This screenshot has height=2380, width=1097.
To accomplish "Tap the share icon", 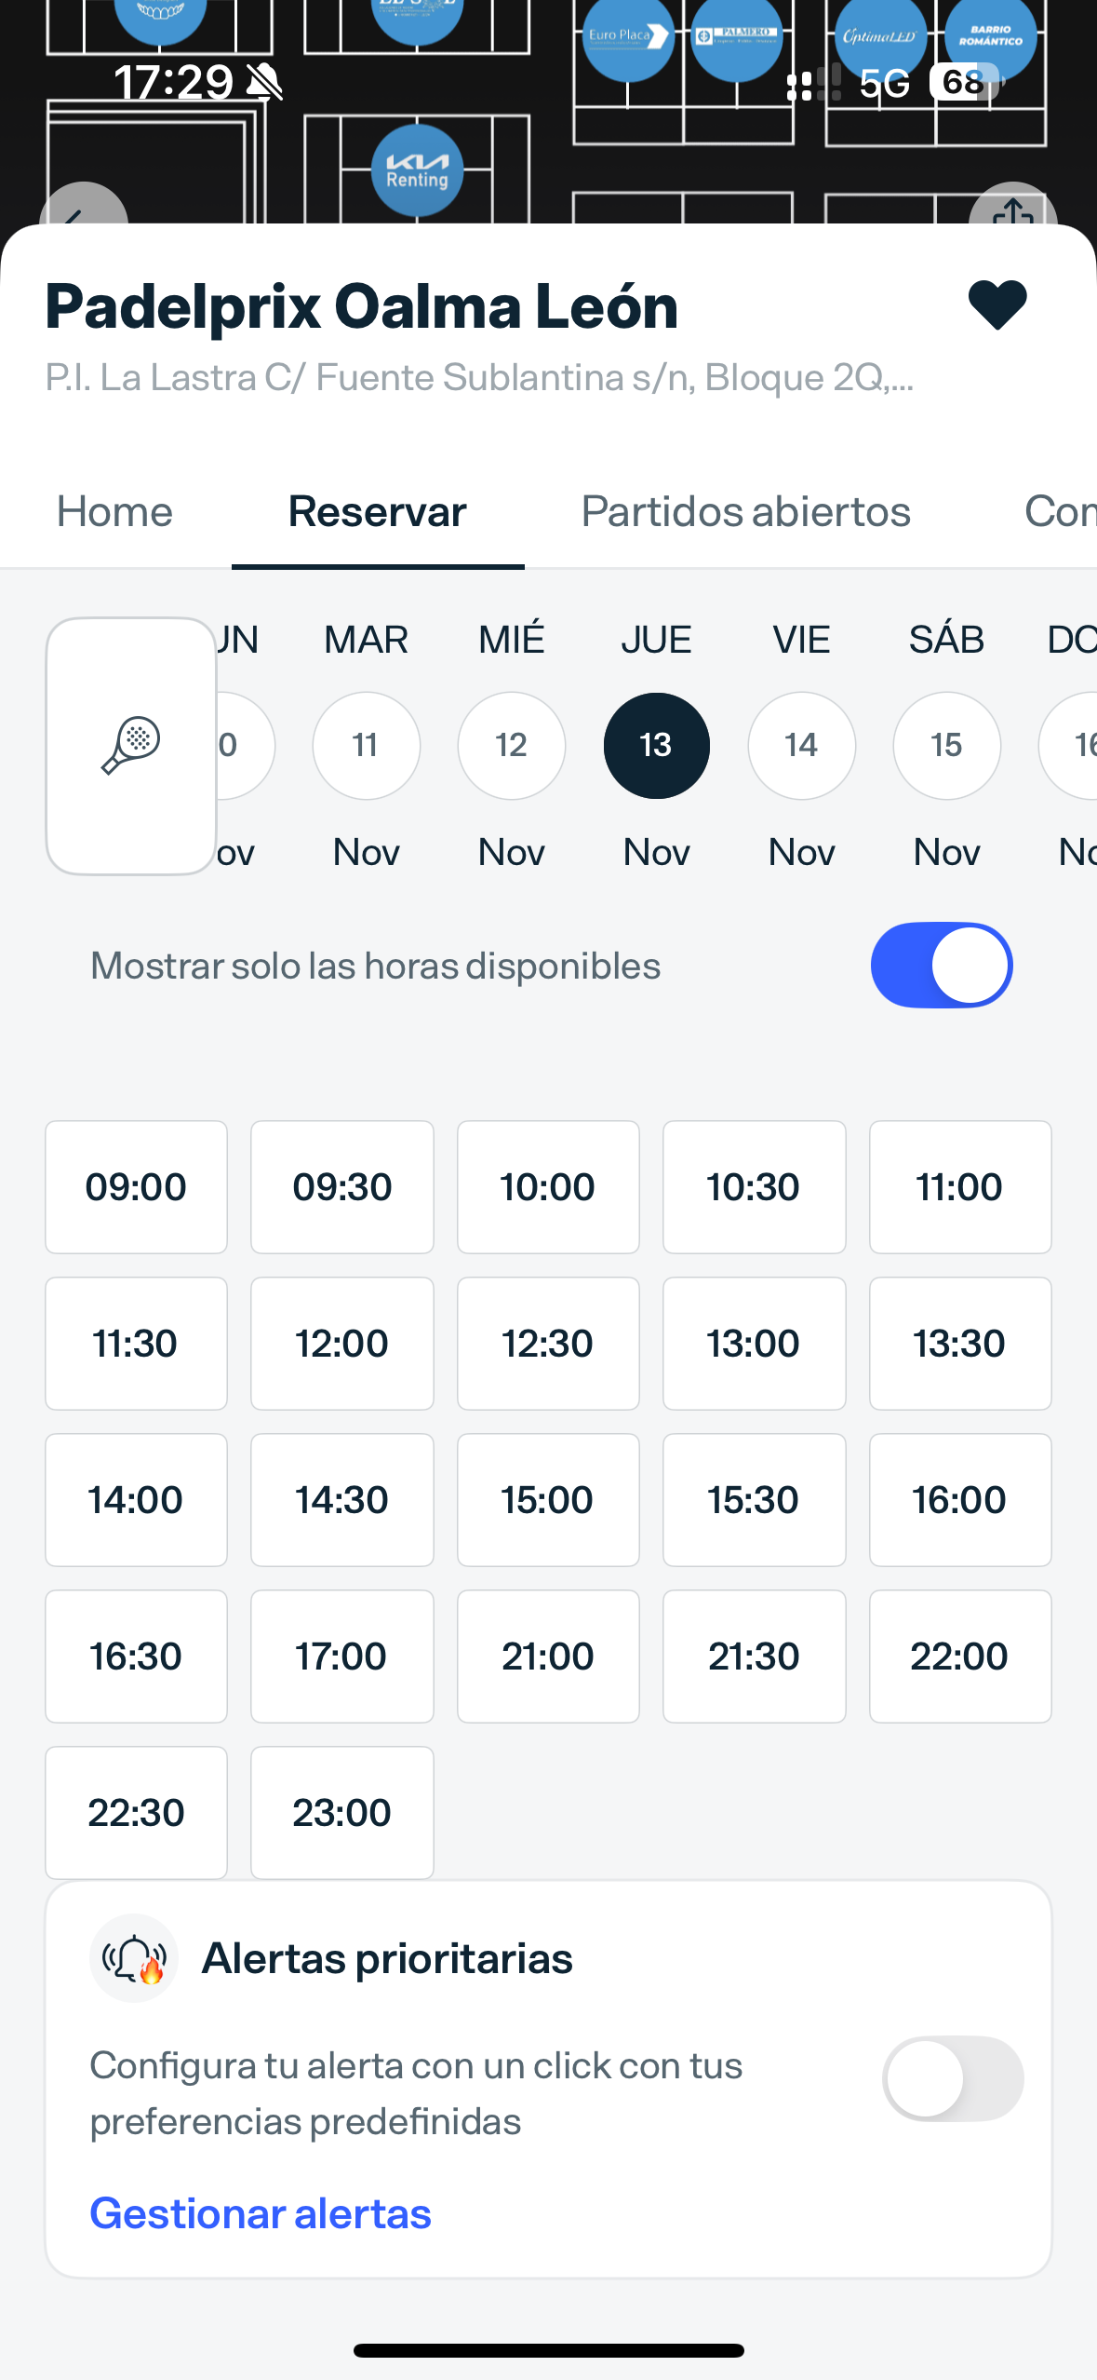I will coord(1012,210).
